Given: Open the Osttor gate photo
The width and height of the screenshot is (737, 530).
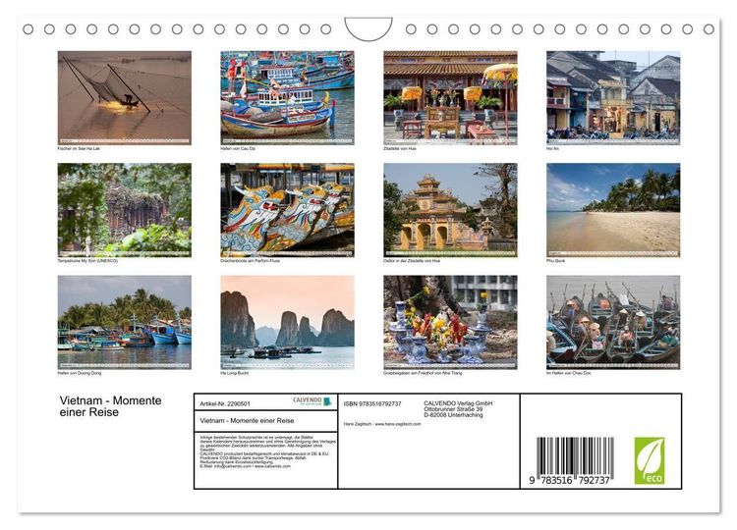Looking at the screenshot, I should coord(450,210).
